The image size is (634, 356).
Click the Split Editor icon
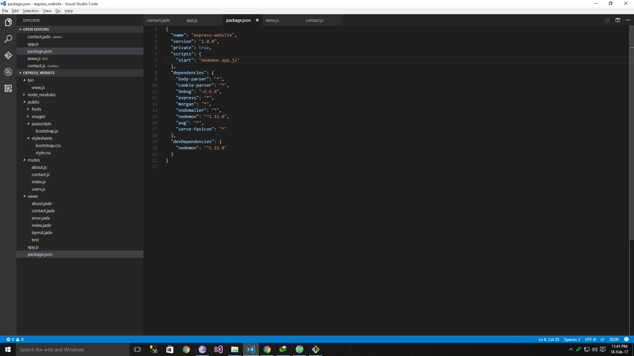(617, 20)
